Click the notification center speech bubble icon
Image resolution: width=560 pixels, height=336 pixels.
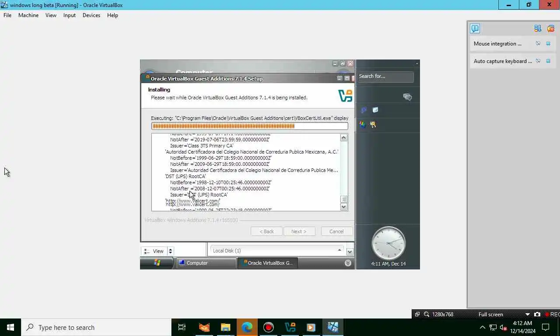tap(475, 28)
